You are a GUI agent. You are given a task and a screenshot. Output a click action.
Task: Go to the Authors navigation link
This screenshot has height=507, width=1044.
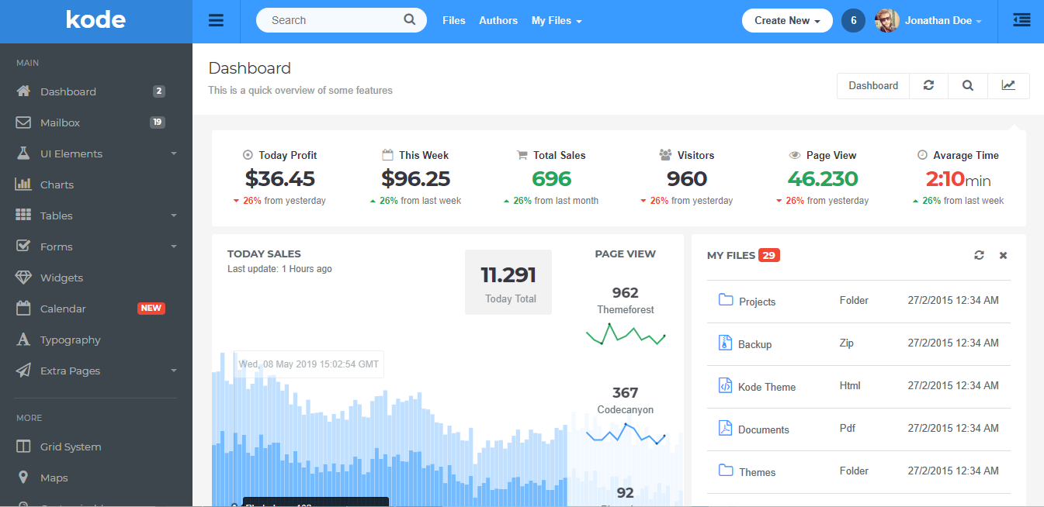498,21
